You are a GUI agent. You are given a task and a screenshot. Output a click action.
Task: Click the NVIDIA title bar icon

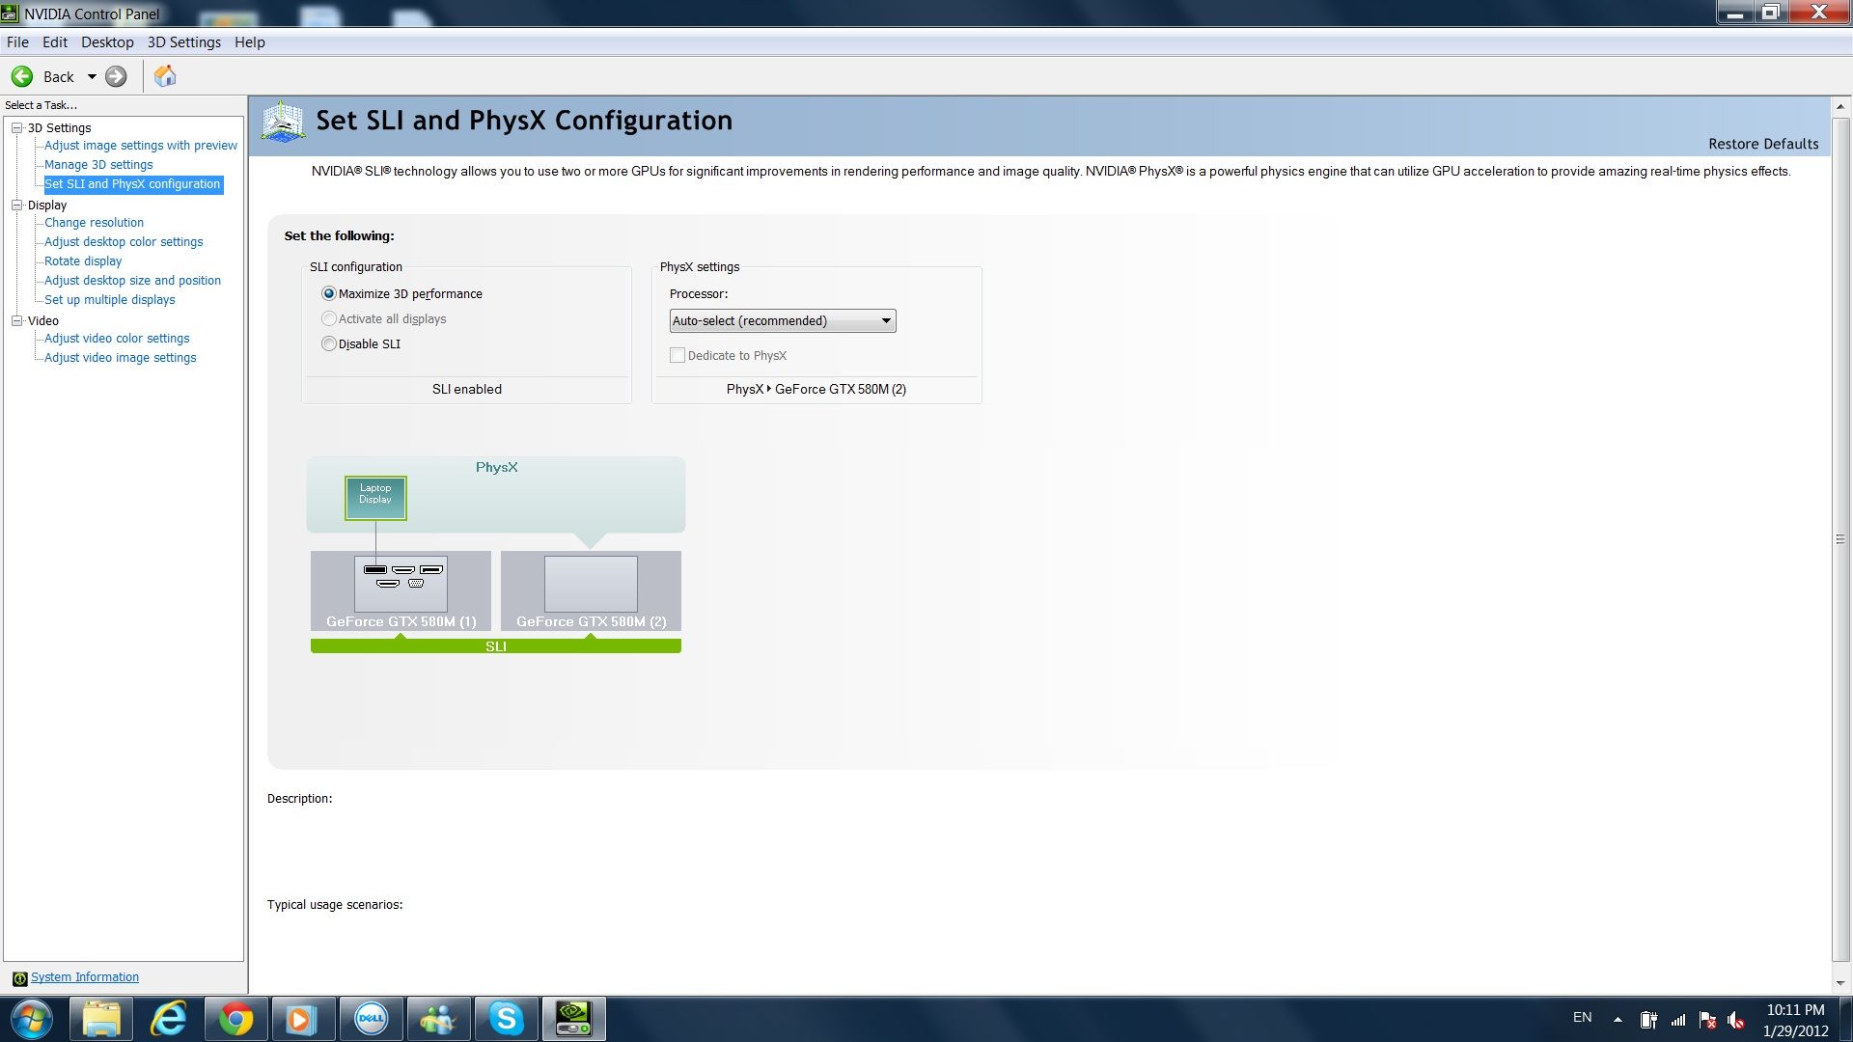10,14
